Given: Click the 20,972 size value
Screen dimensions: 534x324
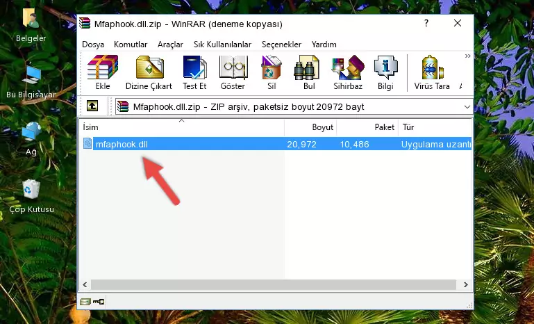Looking at the screenshot, I should click(301, 144).
